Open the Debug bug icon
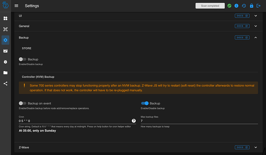The image size is (266, 155). (x=5, y=62)
